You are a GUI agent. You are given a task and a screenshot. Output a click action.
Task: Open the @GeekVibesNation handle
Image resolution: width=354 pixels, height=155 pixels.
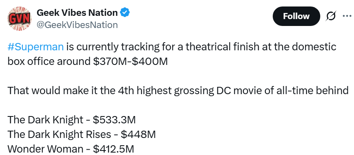pyautogui.click(x=77, y=25)
